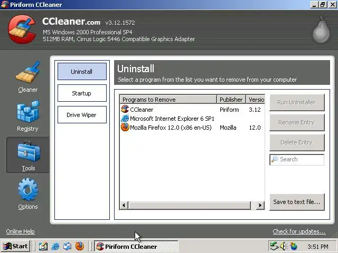Image resolution: width=338 pixels, height=253 pixels.
Task: Click the horizontal scrollbar thumb
Action: [190, 205]
